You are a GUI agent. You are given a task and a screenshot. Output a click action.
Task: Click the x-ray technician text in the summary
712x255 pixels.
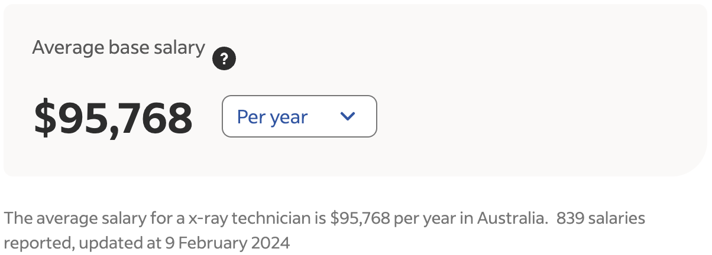[257, 218]
